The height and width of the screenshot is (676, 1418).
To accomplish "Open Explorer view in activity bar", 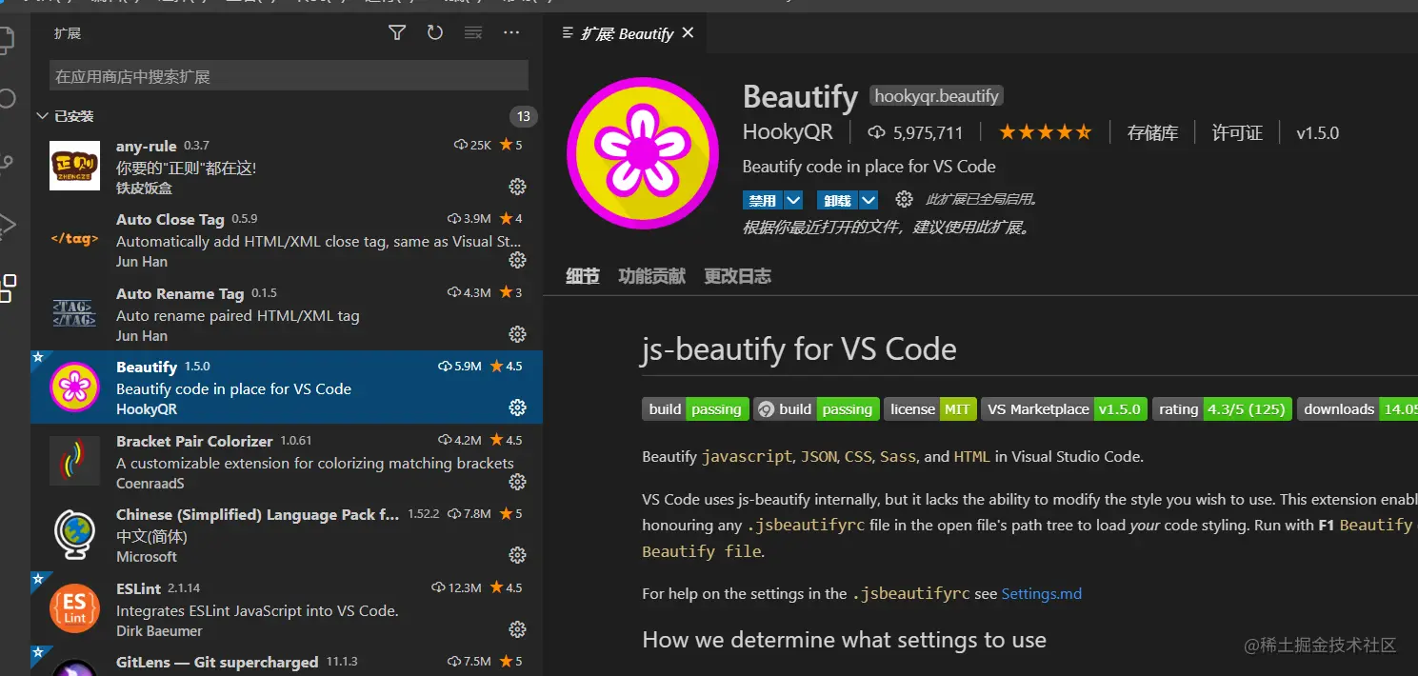I will click(8, 38).
